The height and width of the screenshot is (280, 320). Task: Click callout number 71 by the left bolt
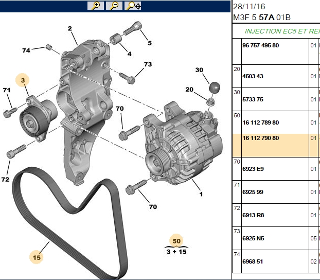coord(7,90)
